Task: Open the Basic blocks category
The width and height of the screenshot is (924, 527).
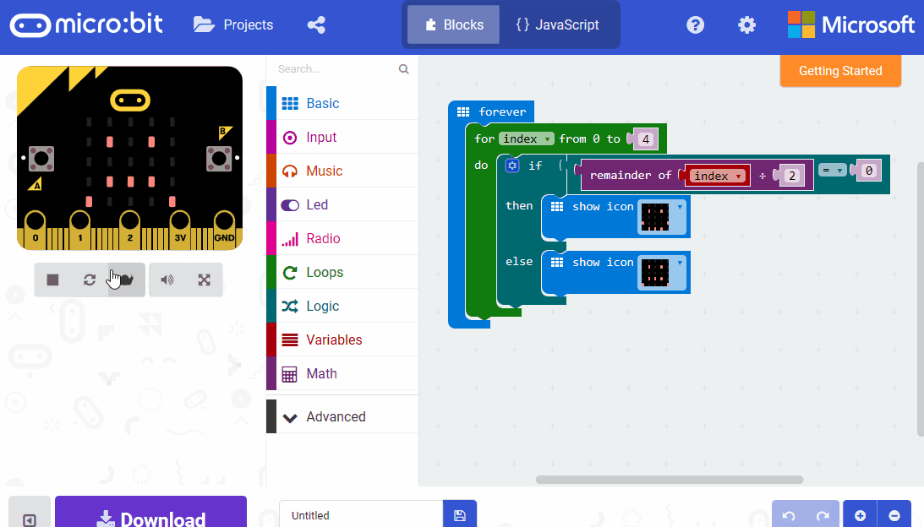Action: pyautogui.click(x=342, y=103)
